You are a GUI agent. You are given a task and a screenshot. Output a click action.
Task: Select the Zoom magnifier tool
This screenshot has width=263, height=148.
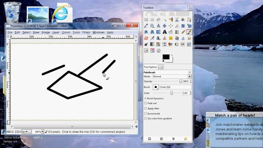[x=152, y=25]
